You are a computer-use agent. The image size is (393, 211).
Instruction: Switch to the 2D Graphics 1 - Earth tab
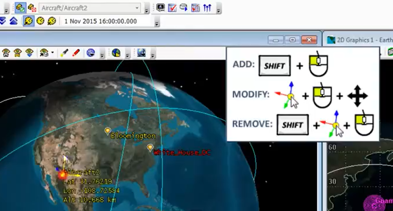click(360, 40)
